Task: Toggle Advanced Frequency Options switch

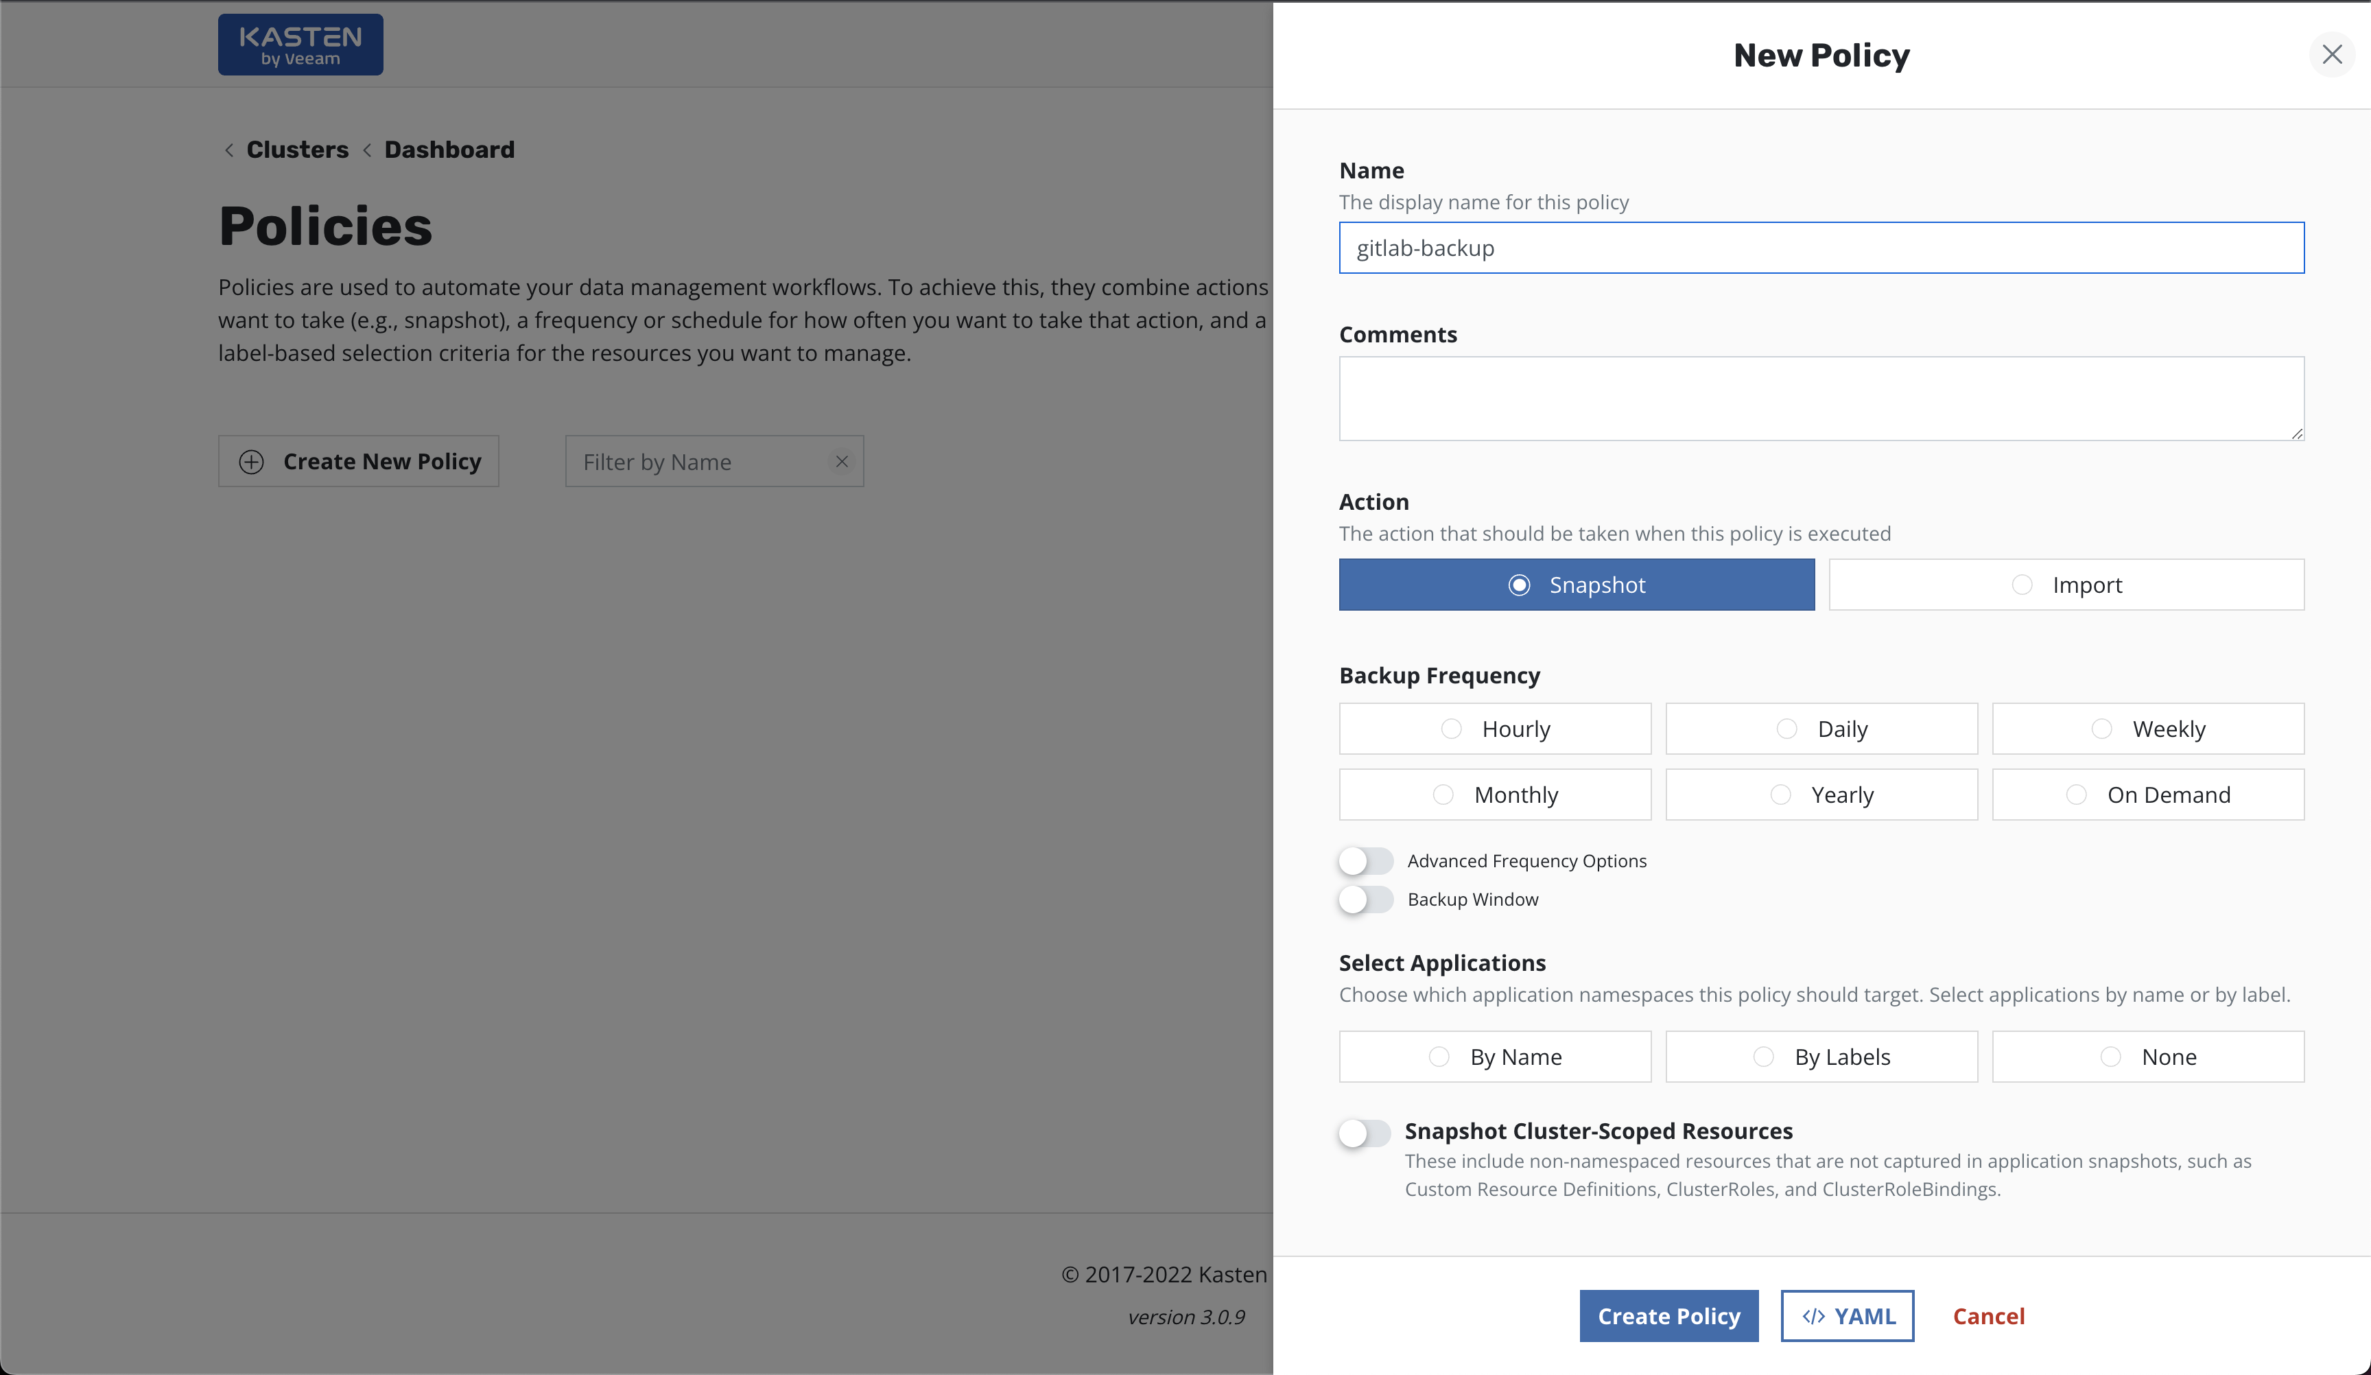Action: pos(1365,861)
